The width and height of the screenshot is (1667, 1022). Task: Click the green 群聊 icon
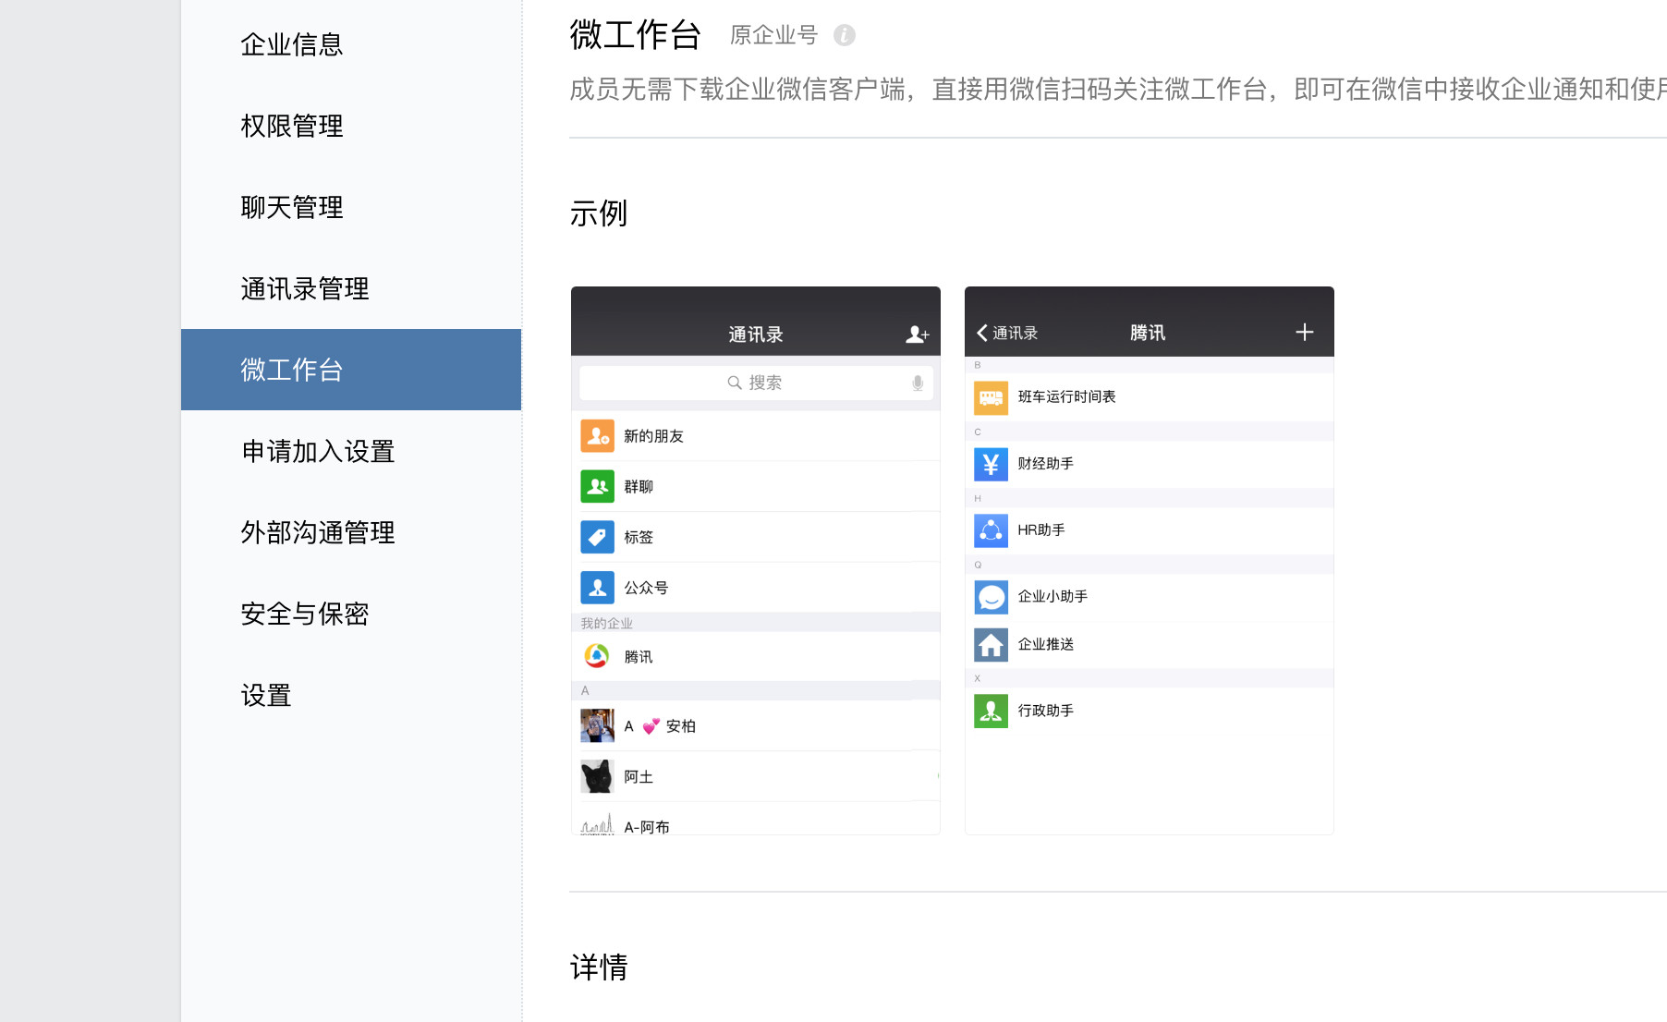(x=597, y=486)
